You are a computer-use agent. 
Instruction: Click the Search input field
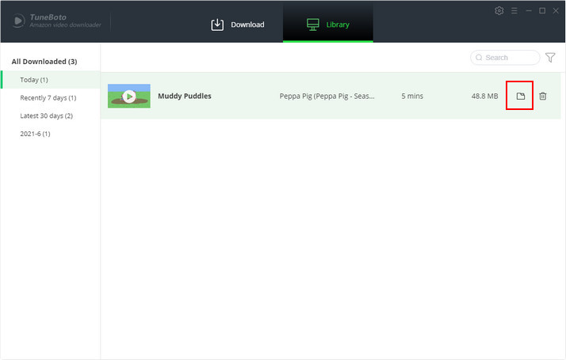click(505, 58)
